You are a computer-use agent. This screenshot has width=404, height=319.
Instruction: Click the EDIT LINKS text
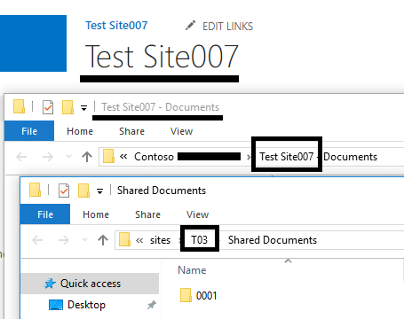coord(227,27)
